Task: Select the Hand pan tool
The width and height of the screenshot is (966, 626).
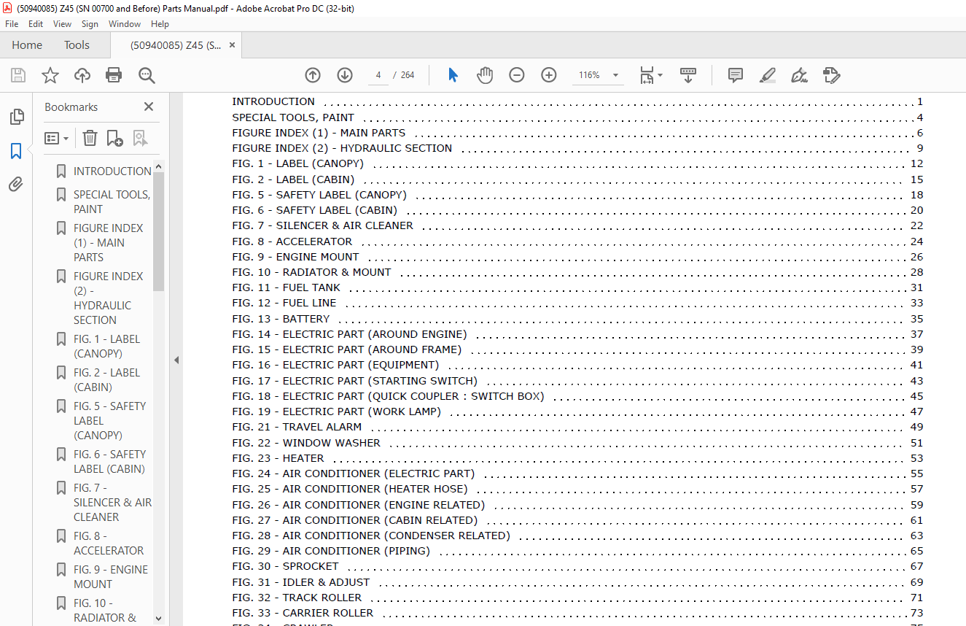Action: (485, 75)
